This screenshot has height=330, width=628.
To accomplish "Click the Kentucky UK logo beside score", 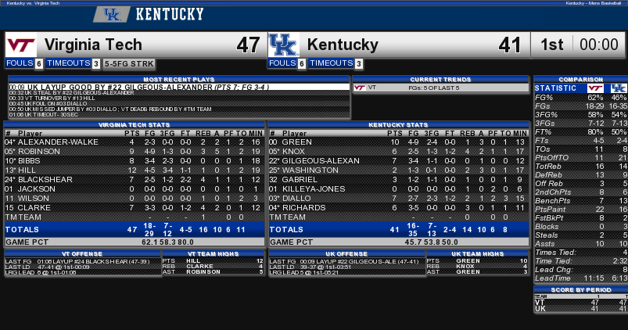I will (284, 45).
